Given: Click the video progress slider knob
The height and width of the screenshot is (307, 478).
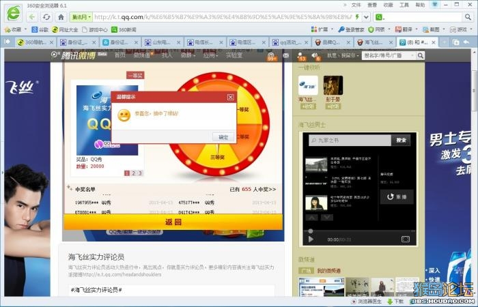Looking at the screenshot, I should click(x=310, y=231).
